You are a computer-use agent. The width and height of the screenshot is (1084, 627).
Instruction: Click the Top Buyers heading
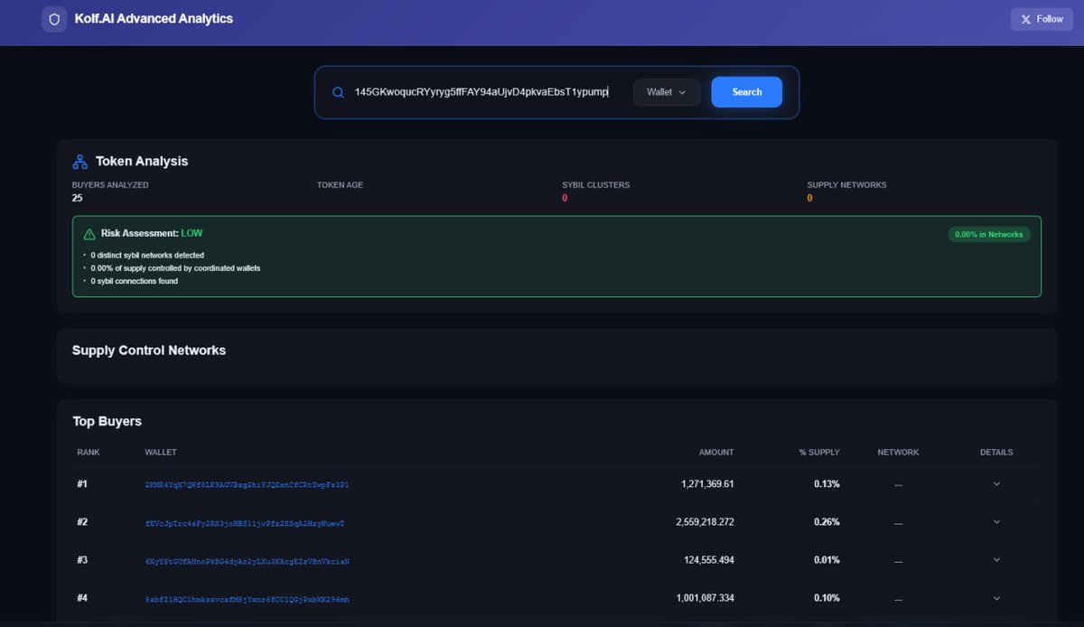tap(107, 421)
